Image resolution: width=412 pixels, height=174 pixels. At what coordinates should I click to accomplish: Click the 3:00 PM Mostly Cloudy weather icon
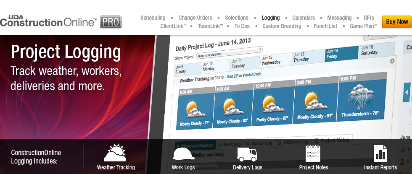315,101
